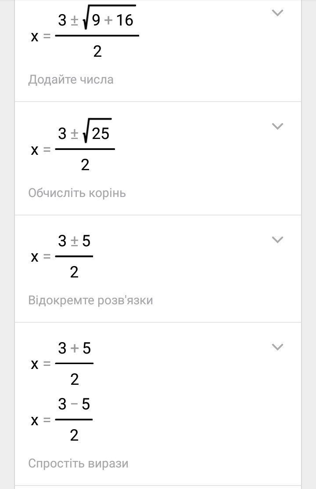Select the square root of 25
This screenshot has height=489, width=316.
click(x=97, y=132)
